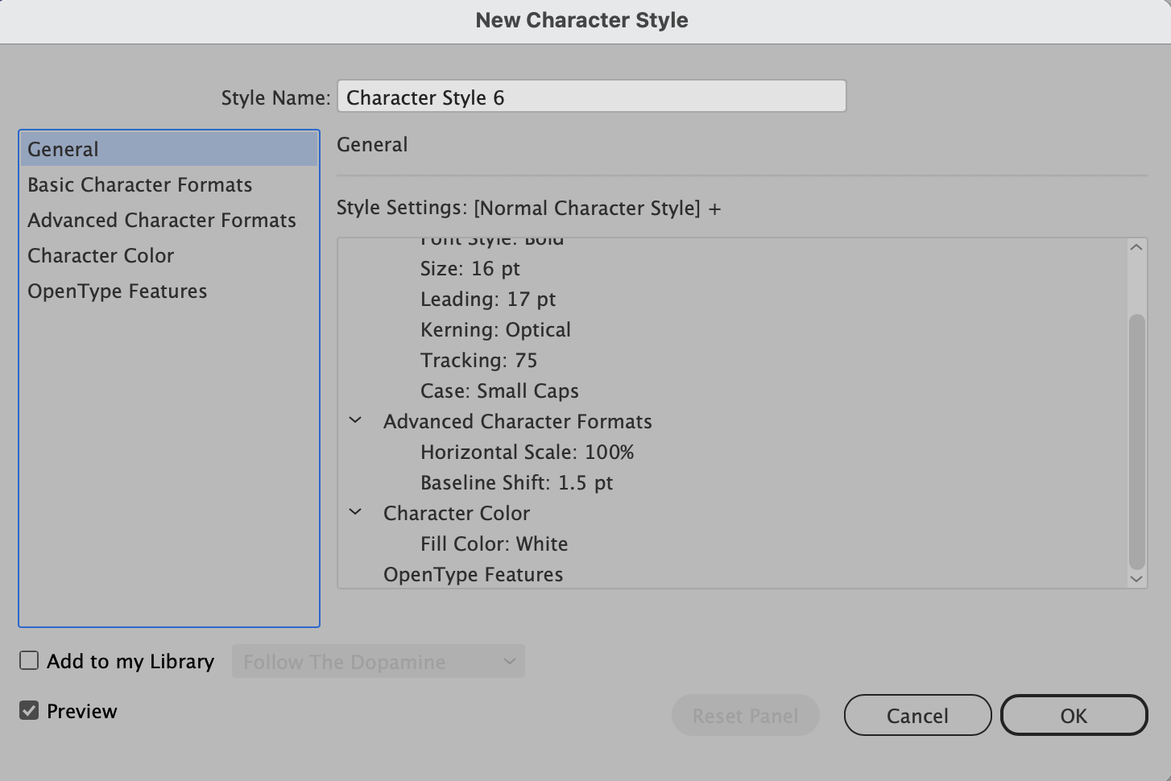This screenshot has width=1171, height=781.
Task: Enable the Add to my Library checkbox
Action: [29, 660]
